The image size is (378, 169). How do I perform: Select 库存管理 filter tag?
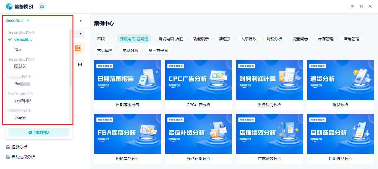(x=326, y=39)
